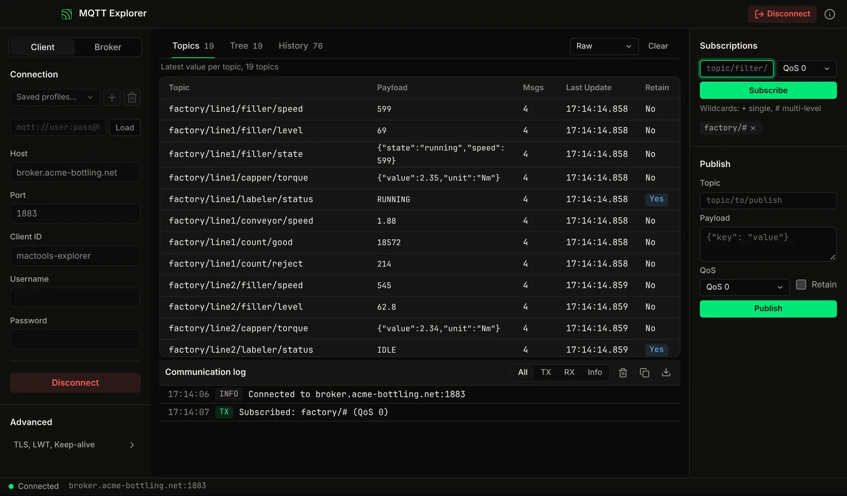Select the Topics 19 tab

(193, 46)
